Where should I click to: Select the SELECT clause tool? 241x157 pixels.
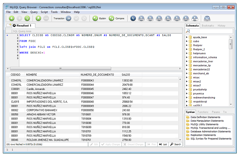coord(141,18)
